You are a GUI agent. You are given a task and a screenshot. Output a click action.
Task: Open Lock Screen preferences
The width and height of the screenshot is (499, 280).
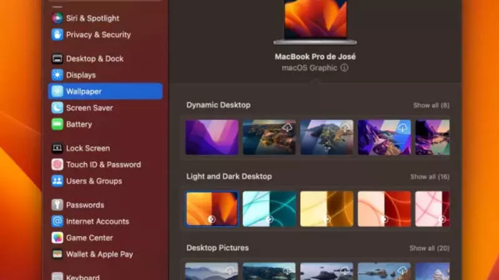click(88, 148)
